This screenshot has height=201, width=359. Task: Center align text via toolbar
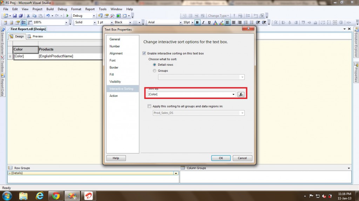[x=233, y=22]
